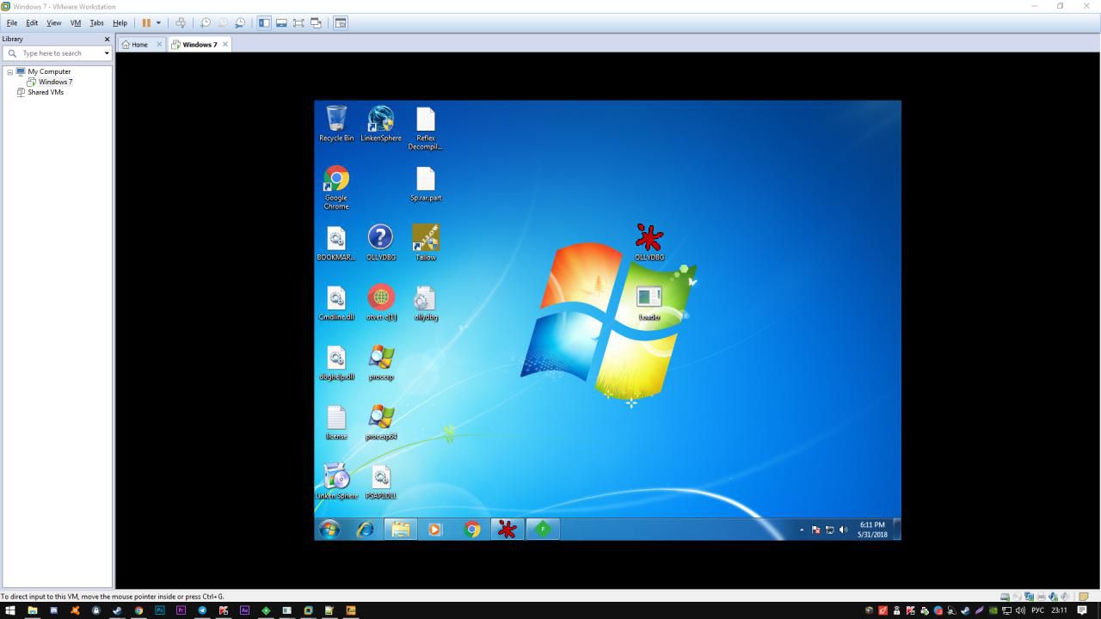1101x619 pixels.
Task: Select the BOOKMAR... file icon
Action: (336, 243)
